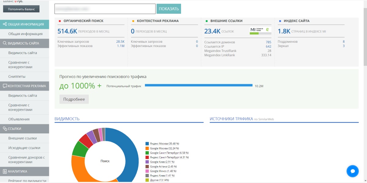Click the ВИДИМОСТЬ section heading
Viewport: 367px width, 183px height.
(x=67, y=119)
